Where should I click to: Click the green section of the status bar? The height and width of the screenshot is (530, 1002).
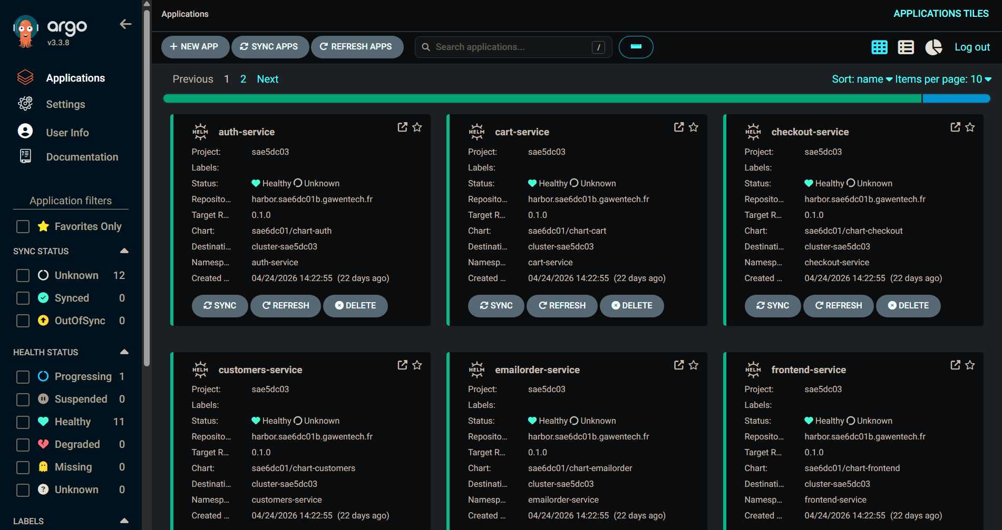coord(542,98)
